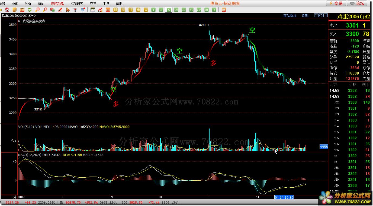Click the orange stacked database icon

tap(15, 10)
